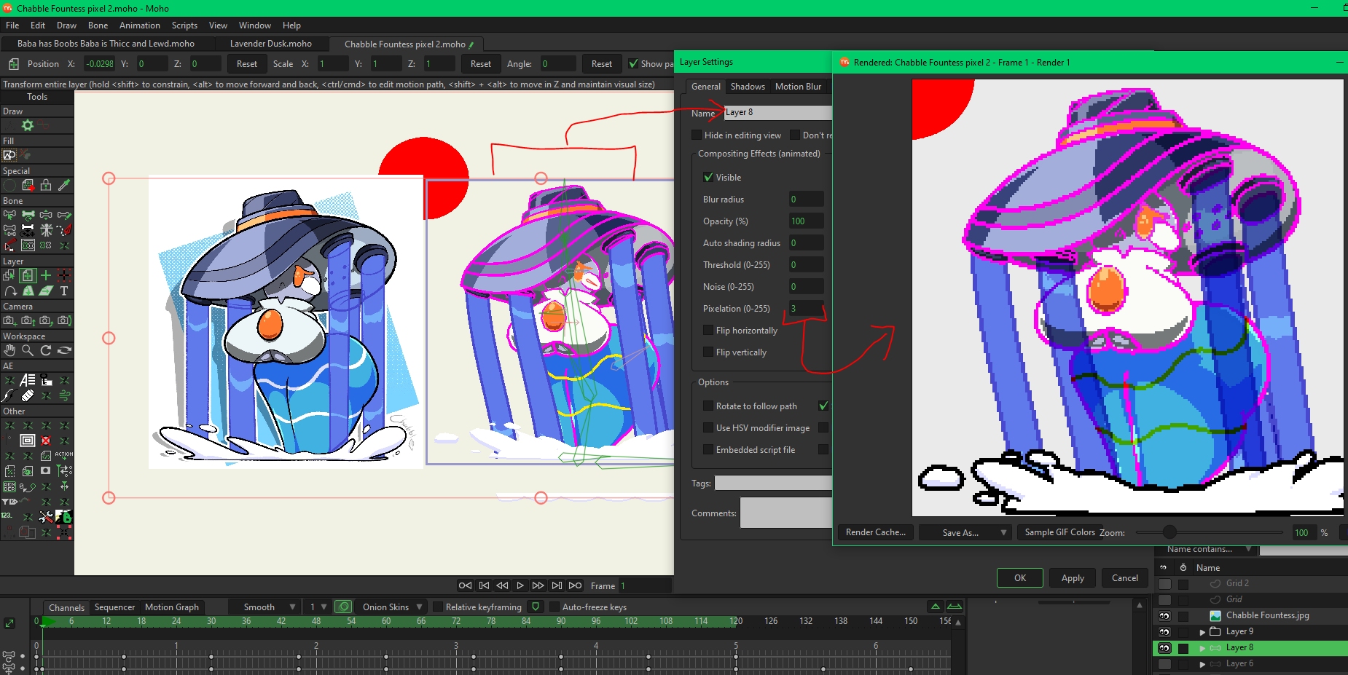Select the Zoom Workspace magnifier tool
This screenshot has height=675, width=1348.
tap(28, 350)
